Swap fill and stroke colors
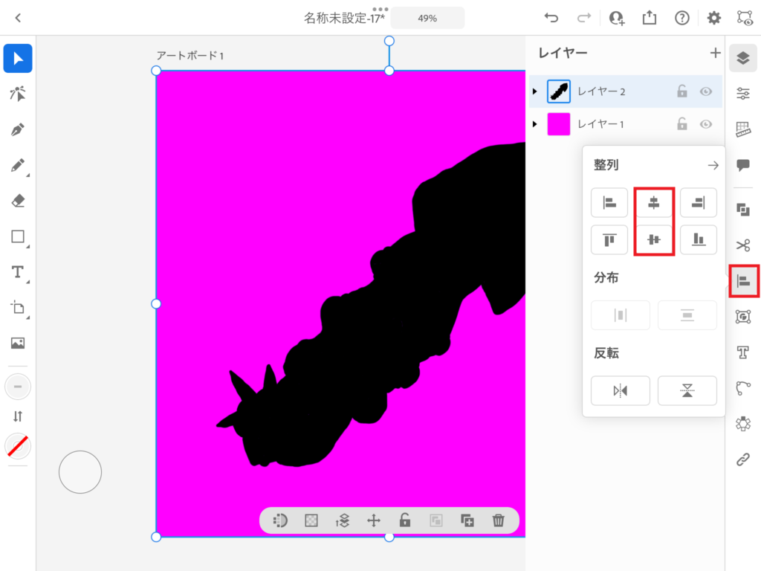Screen dimensions: 761x571 (18, 416)
